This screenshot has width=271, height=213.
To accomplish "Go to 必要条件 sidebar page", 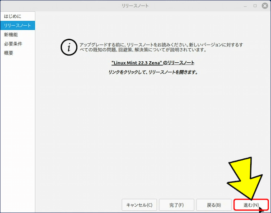I will [18, 44].
